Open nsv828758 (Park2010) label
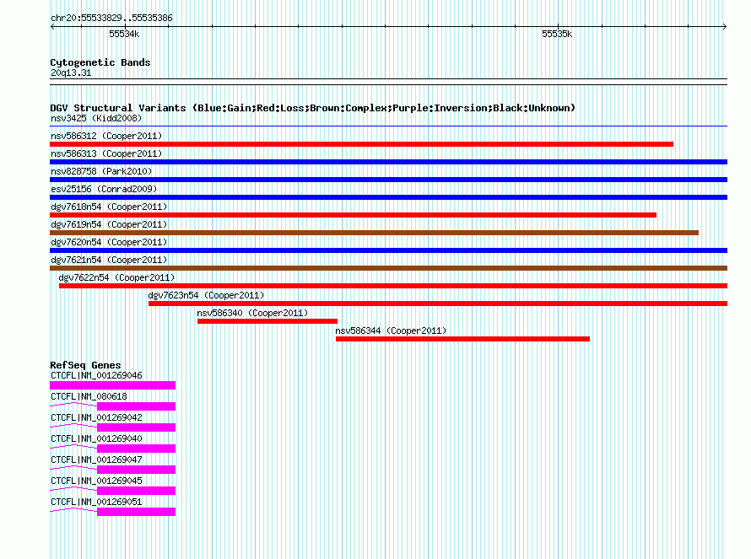Screen dimensions: 751x559 click(x=101, y=171)
